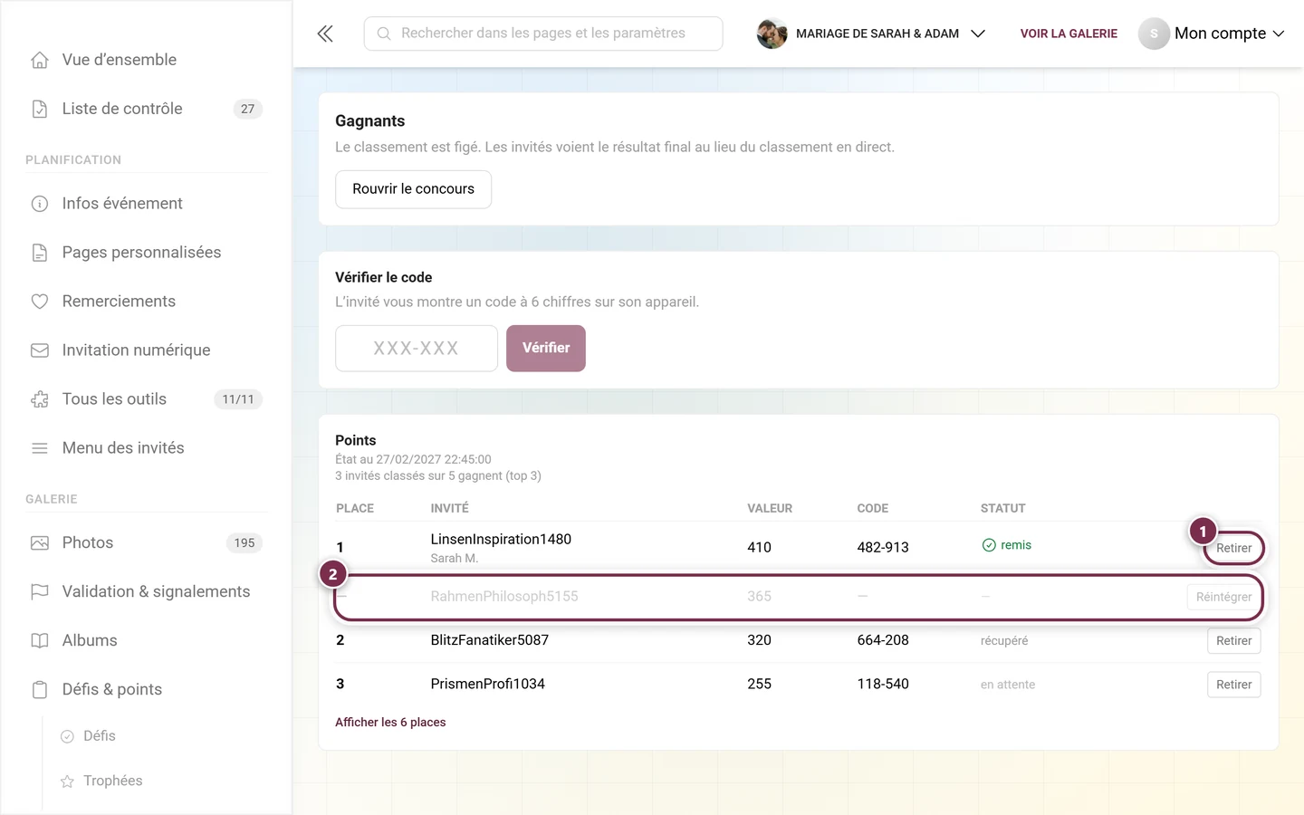Click the Trophées star icon

tap(67, 781)
